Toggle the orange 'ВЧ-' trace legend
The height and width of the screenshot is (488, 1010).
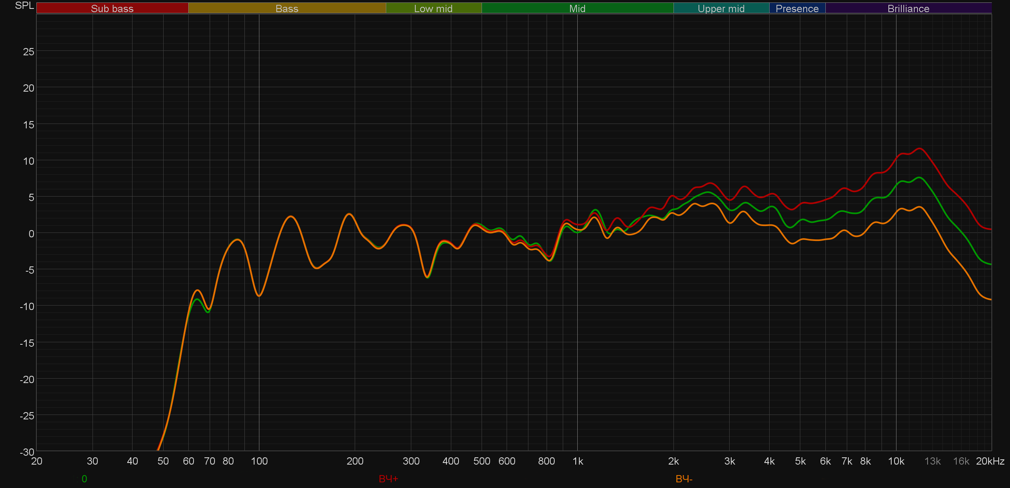[684, 479]
